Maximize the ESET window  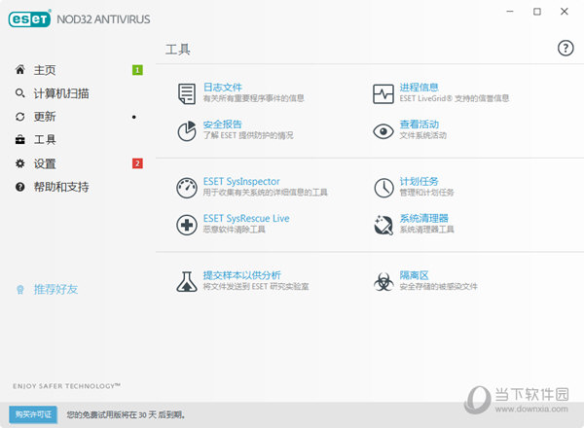pos(537,12)
